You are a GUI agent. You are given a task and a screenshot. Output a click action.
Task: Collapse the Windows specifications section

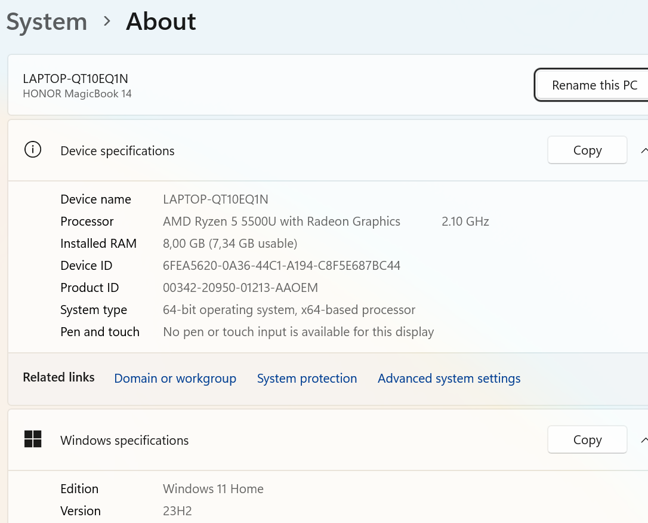pos(644,440)
